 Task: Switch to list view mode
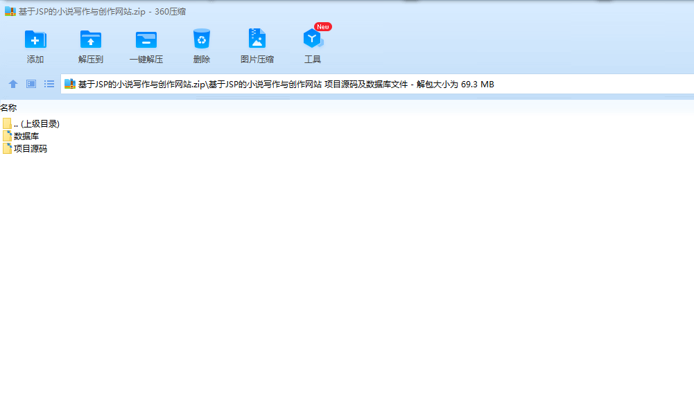pos(49,84)
